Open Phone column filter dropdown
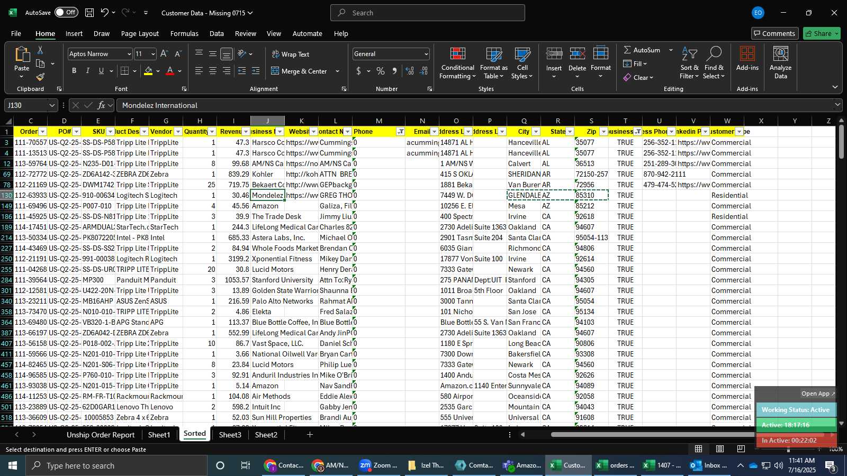Image resolution: width=847 pixels, height=476 pixels. point(401,132)
